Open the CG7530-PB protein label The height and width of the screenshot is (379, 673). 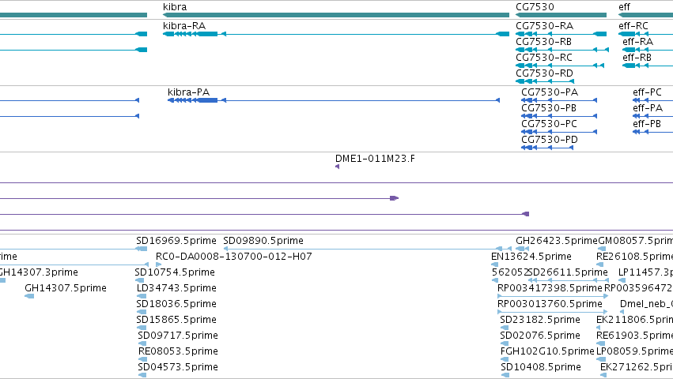click(549, 108)
